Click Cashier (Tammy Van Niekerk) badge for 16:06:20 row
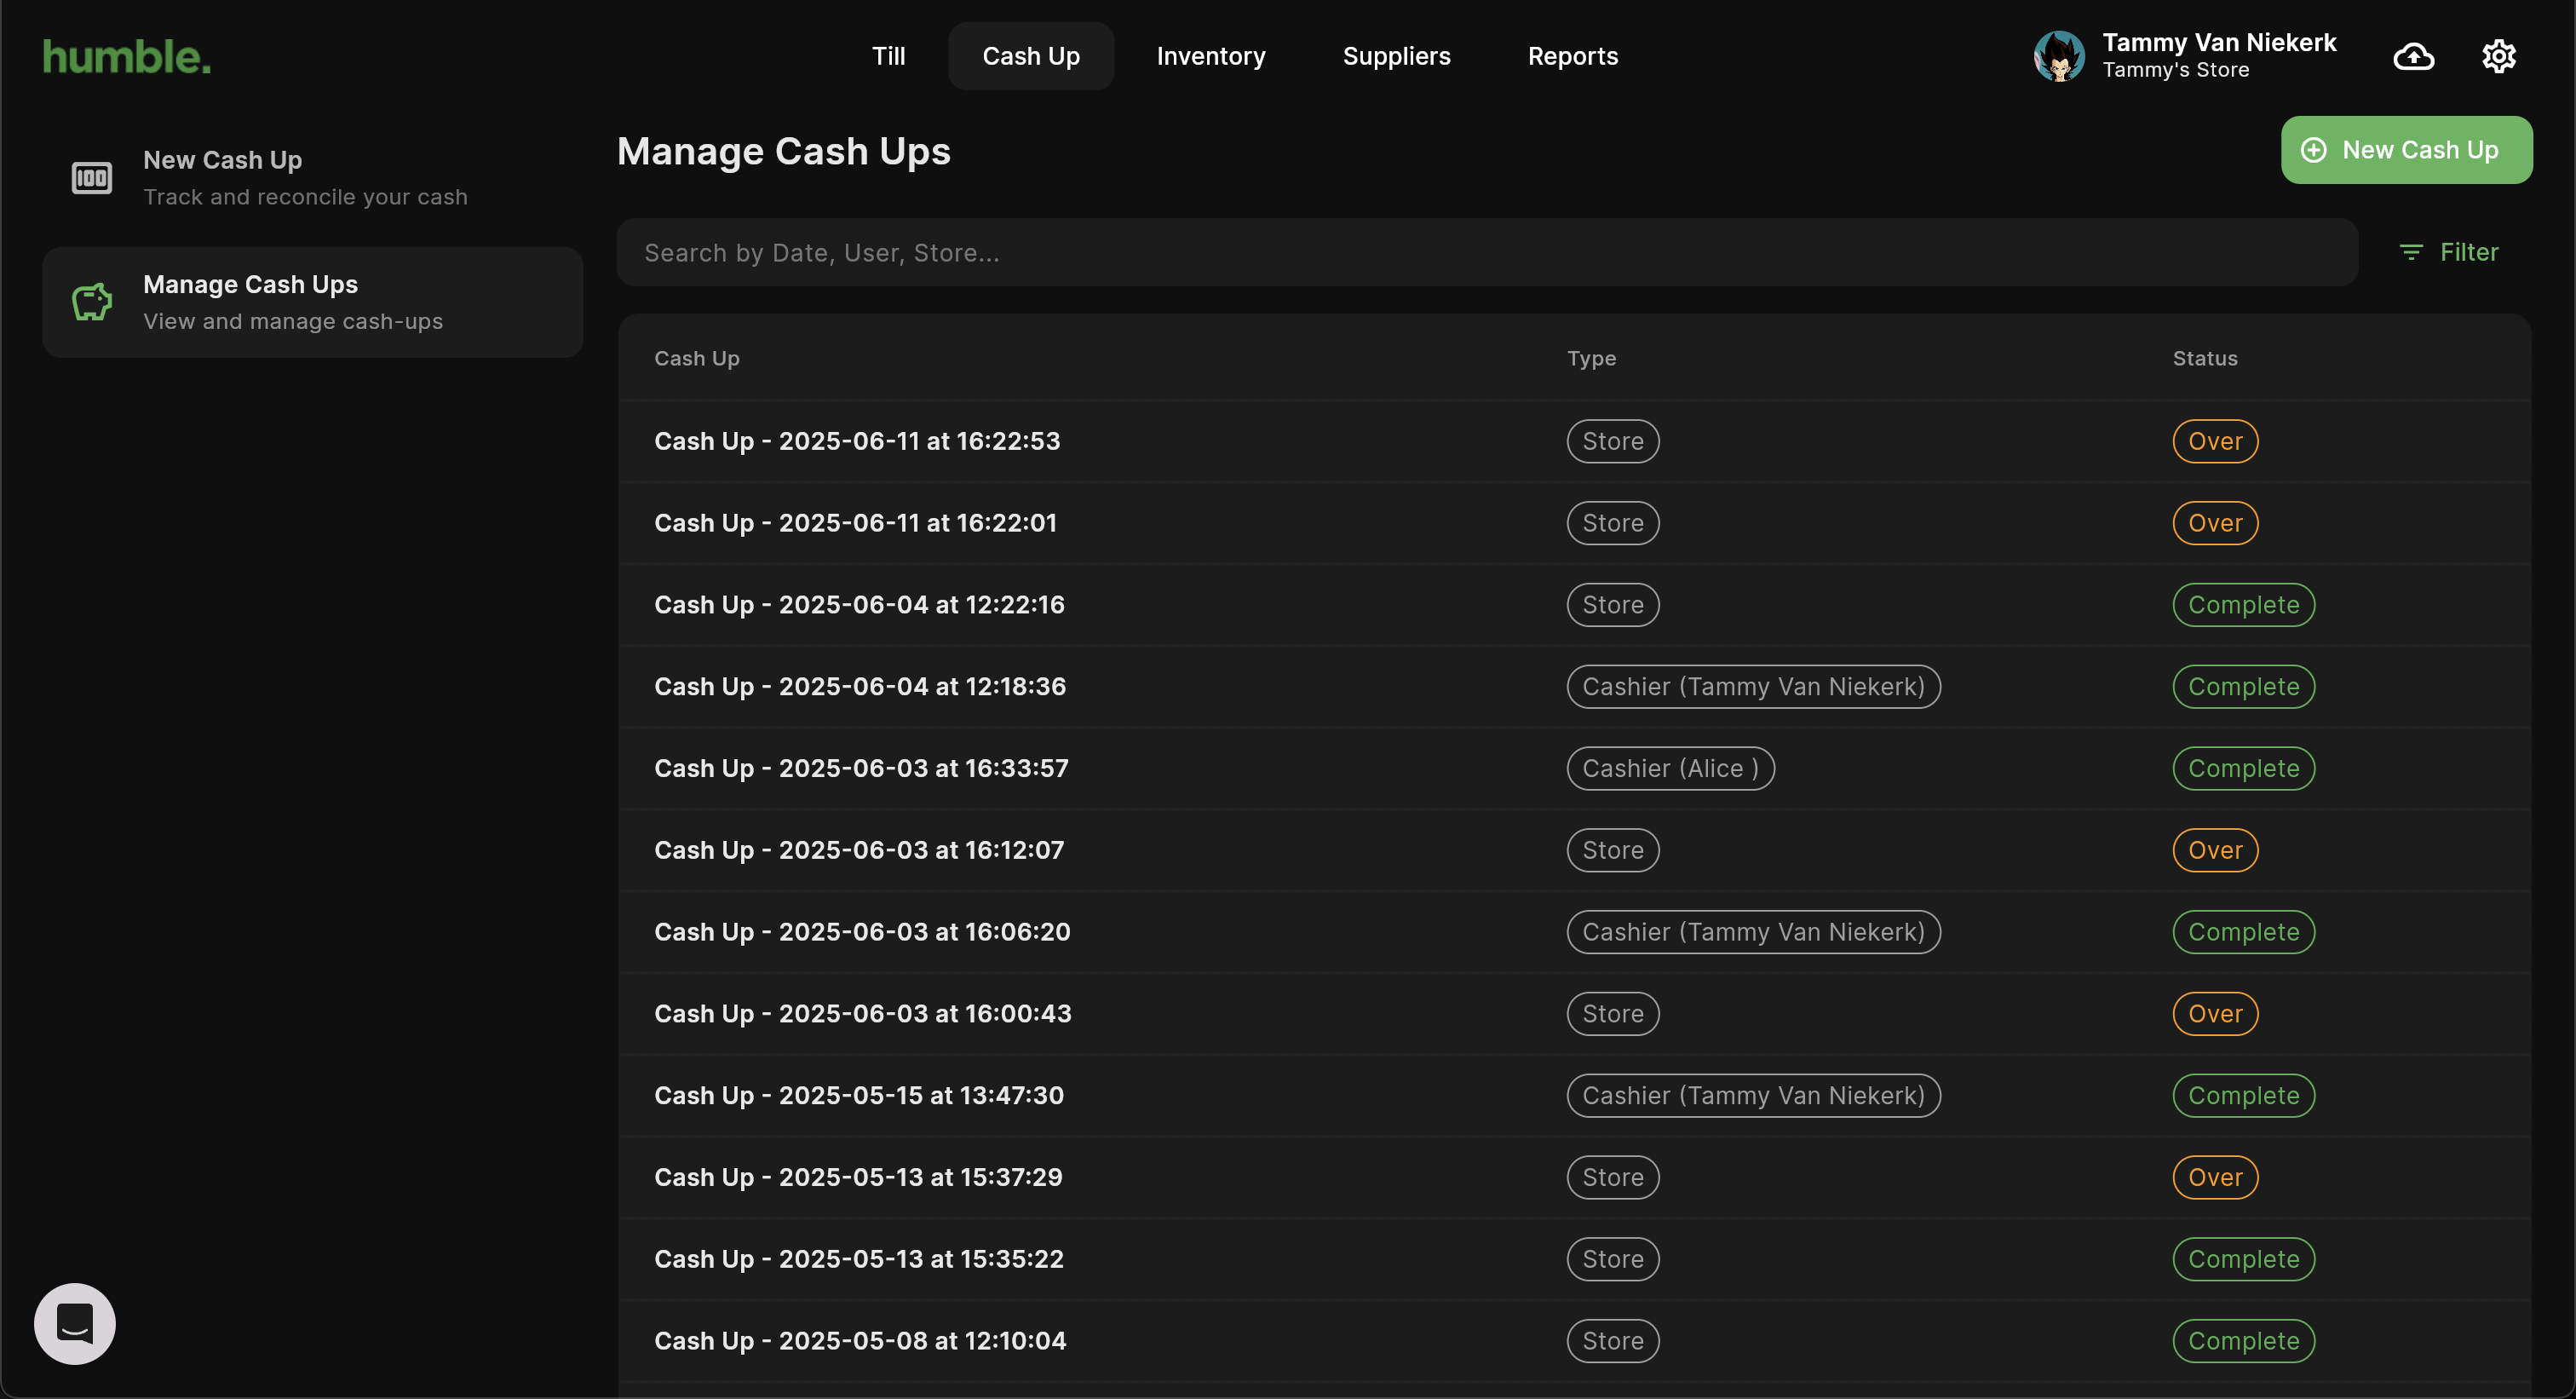 coord(1753,932)
